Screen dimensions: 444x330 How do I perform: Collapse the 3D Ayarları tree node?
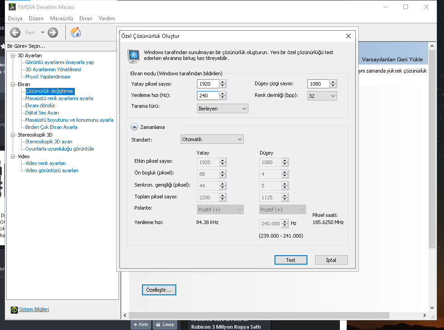coord(13,55)
